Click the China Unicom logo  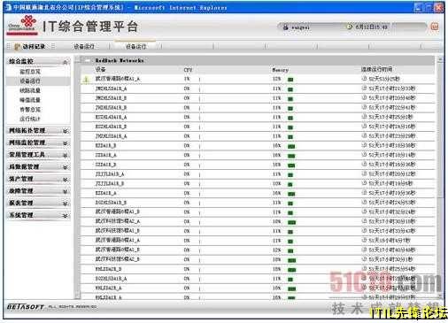point(22,25)
